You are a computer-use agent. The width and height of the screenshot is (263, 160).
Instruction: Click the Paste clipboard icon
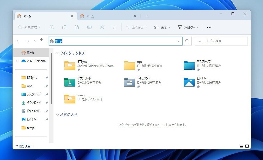click(77, 27)
